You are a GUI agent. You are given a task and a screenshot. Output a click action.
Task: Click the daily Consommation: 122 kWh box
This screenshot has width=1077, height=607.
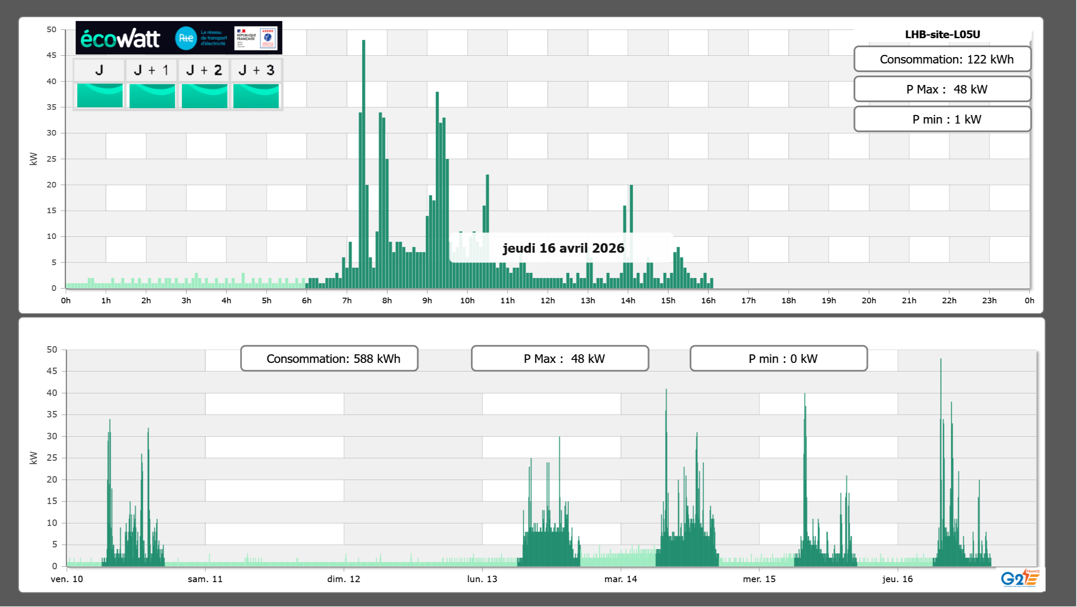pyautogui.click(x=942, y=59)
